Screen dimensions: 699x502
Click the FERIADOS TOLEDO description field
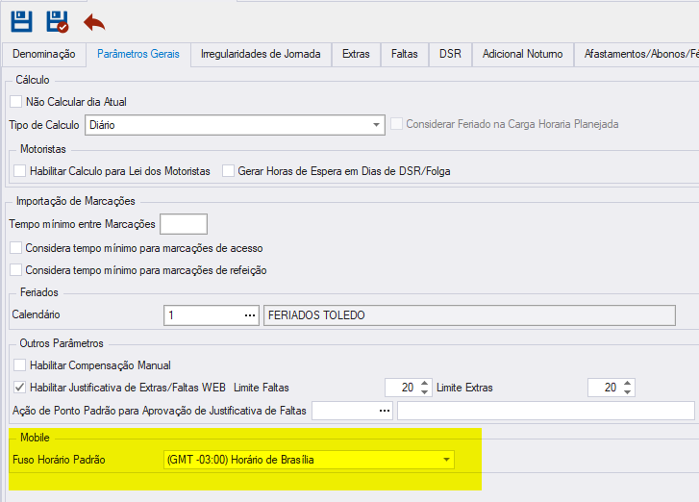(469, 315)
